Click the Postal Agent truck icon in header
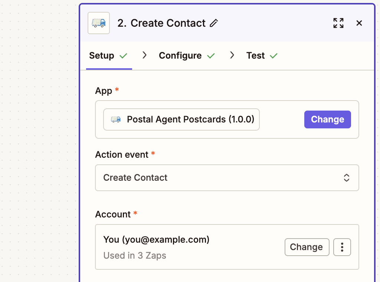This screenshot has height=282, width=380. tap(99, 23)
